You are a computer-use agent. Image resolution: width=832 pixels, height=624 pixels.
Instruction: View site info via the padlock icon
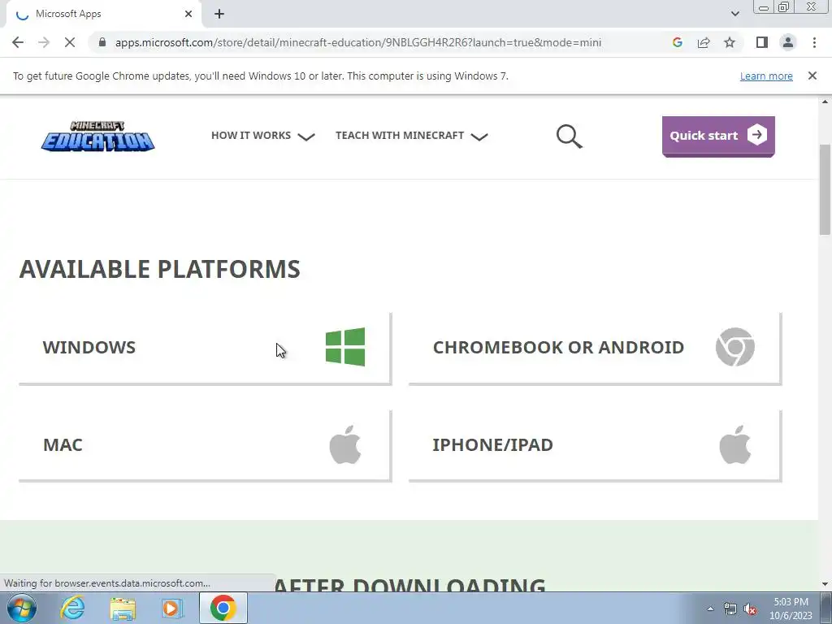(x=102, y=42)
